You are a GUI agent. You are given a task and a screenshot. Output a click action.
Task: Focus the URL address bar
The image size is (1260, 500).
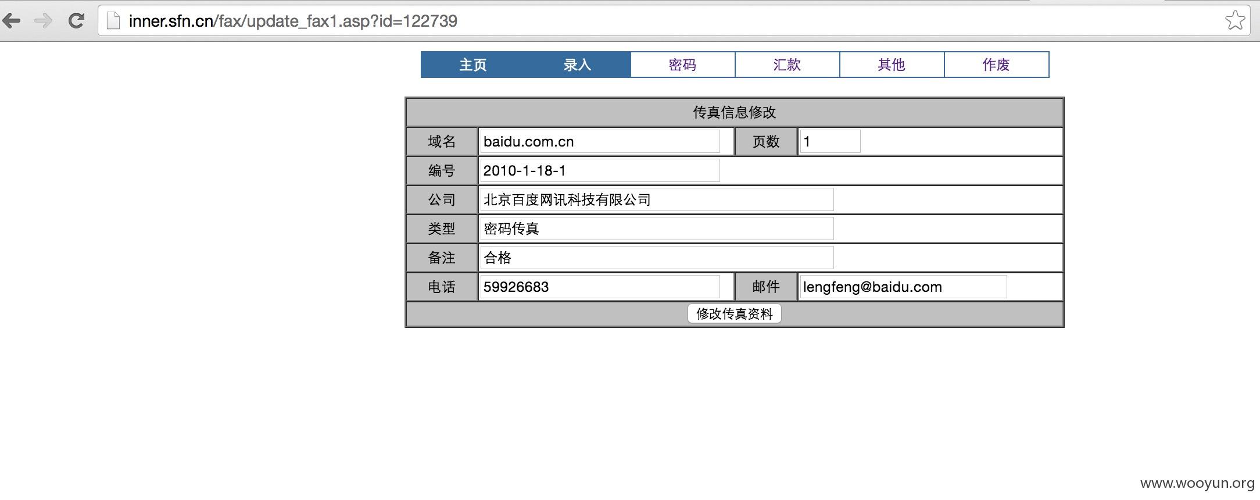click(674, 21)
